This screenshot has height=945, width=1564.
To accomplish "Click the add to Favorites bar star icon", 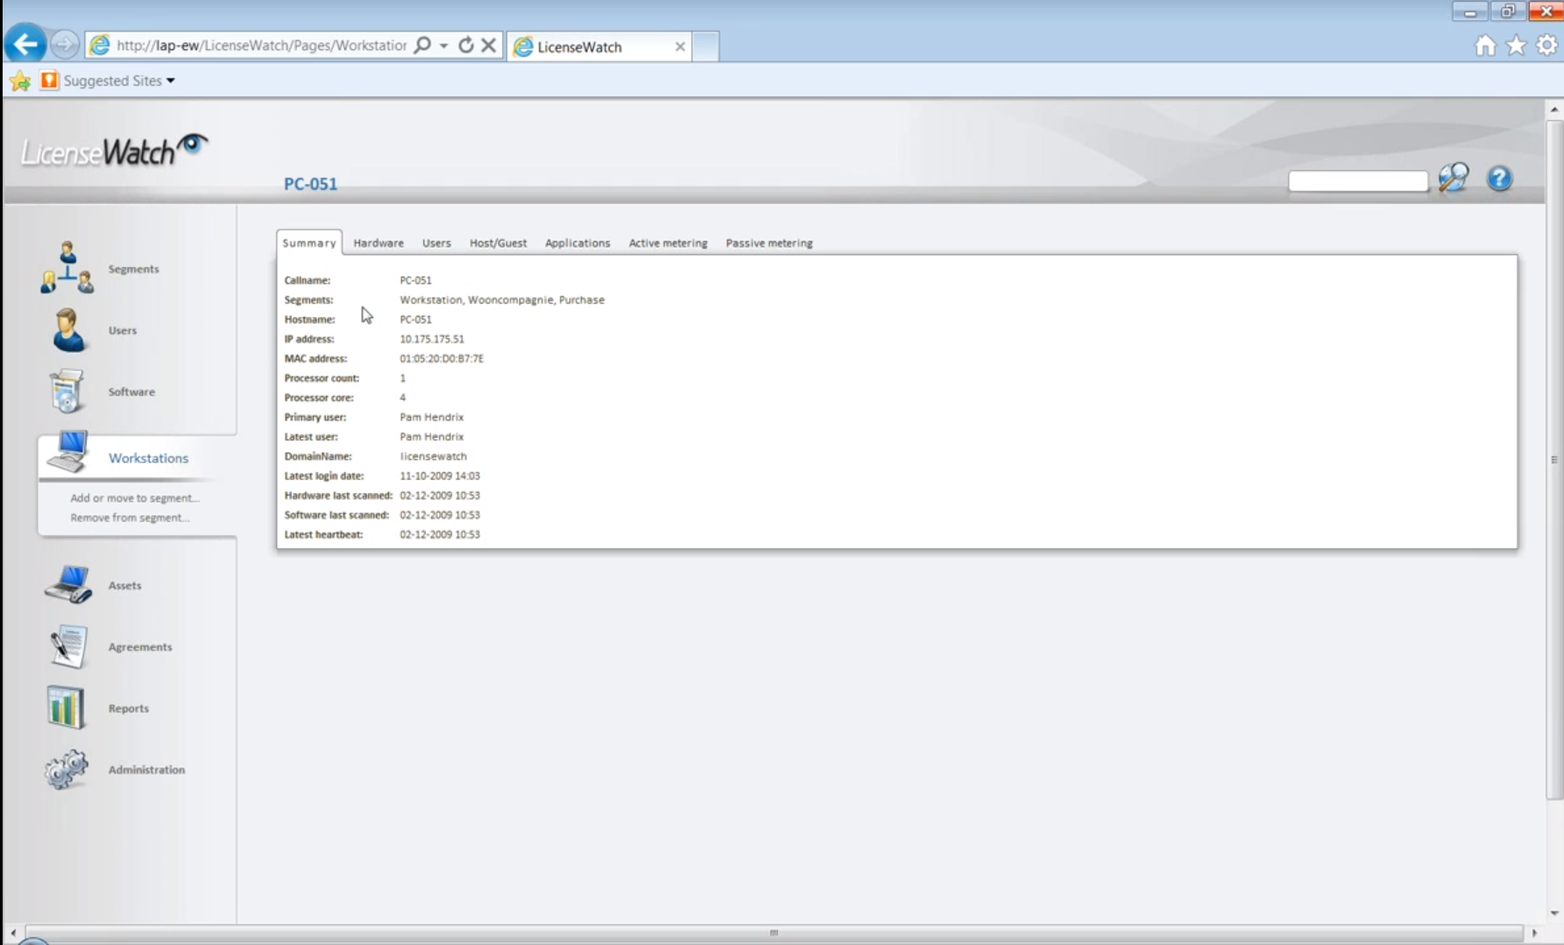I will [20, 81].
